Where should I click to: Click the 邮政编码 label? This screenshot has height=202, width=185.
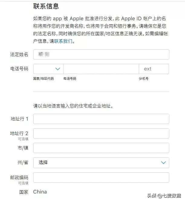click(19, 178)
